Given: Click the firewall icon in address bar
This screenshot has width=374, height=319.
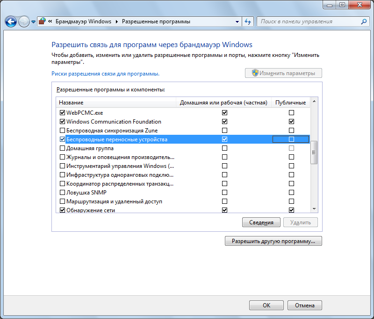Looking at the screenshot, I should [42, 21].
